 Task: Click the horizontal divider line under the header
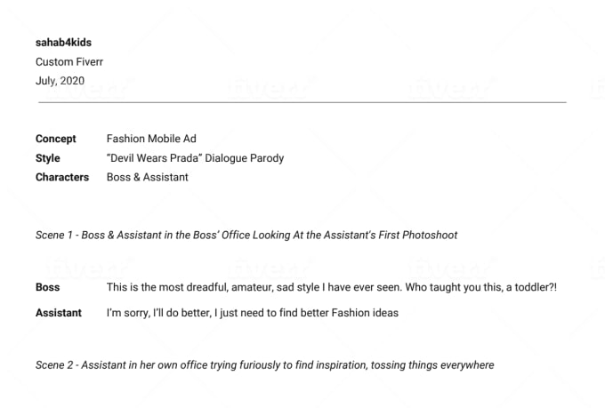click(x=302, y=102)
